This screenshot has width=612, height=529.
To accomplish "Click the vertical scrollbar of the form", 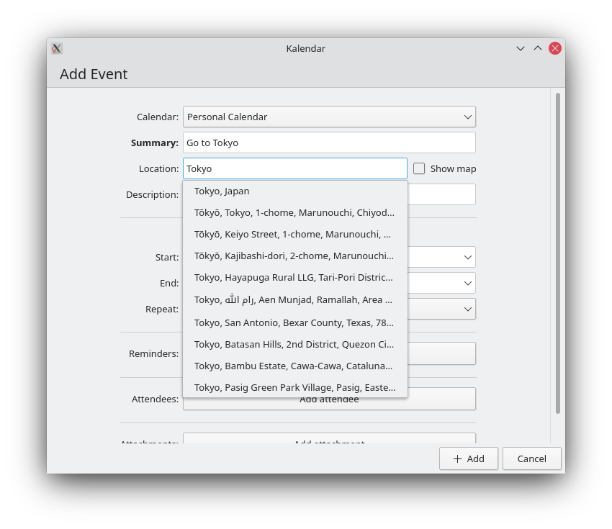I will [x=558, y=252].
